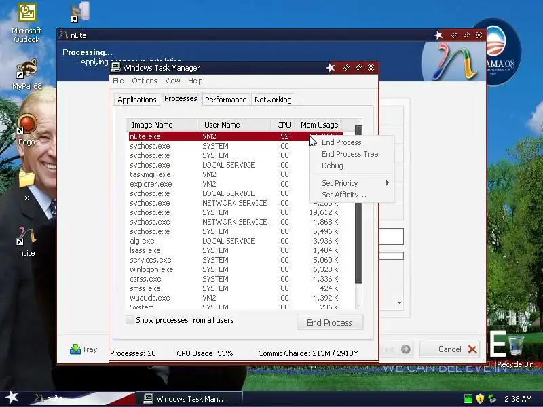This screenshot has width=543, height=407.
Task: Click the Task Manager title bar icon
Action: pos(115,67)
